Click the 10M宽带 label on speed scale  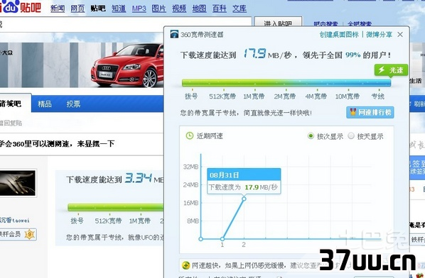point(348,96)
